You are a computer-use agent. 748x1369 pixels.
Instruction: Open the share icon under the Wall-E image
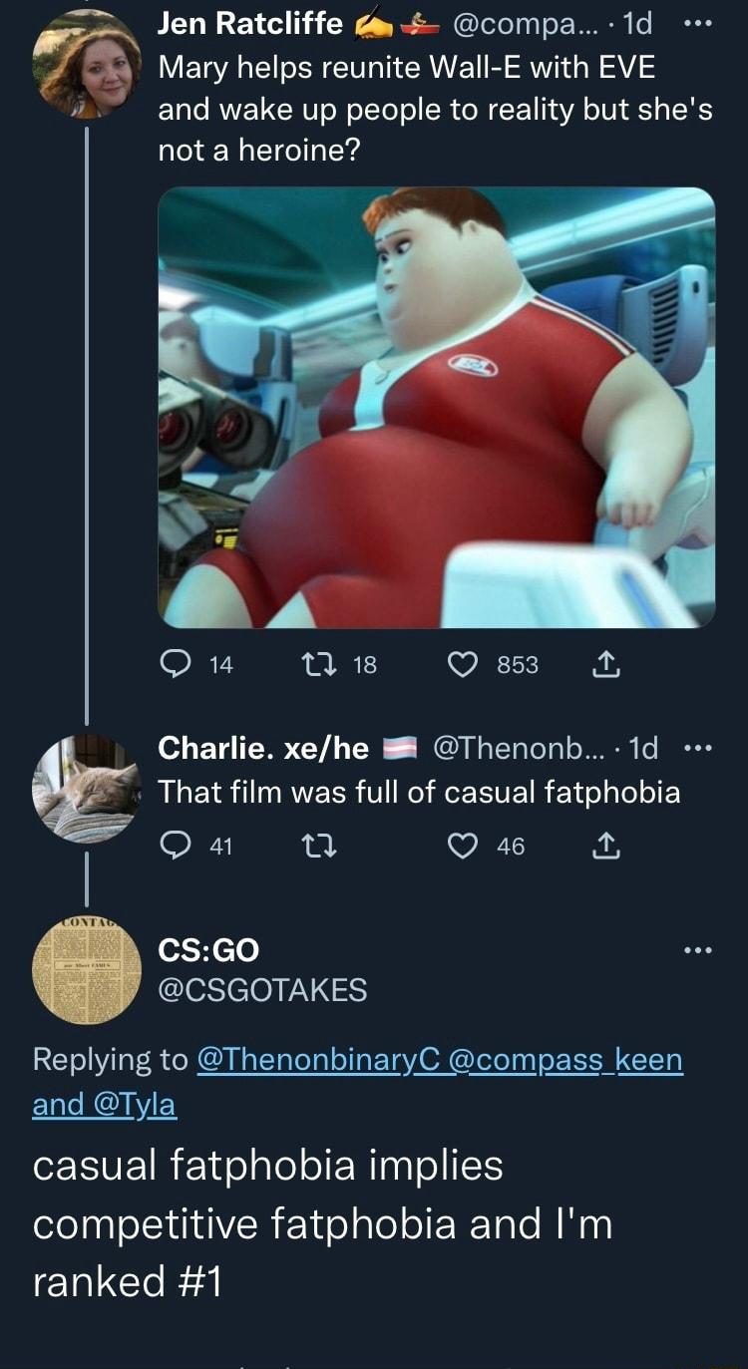point(607,664)
